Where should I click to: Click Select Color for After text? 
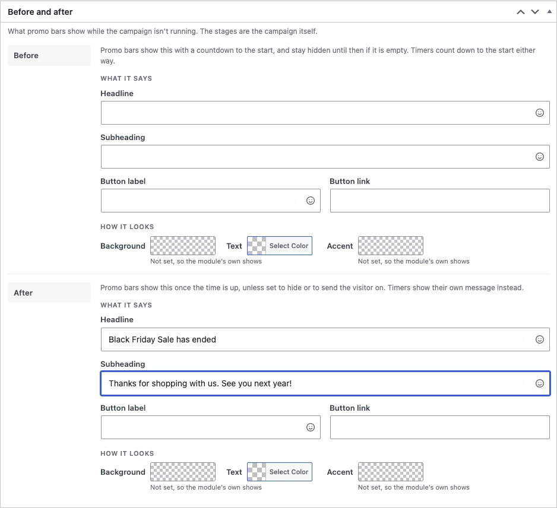[280, 472]
